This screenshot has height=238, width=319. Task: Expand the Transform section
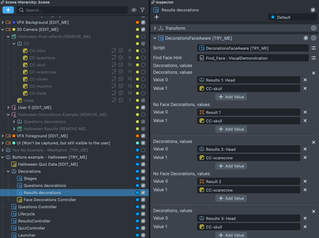155,28
